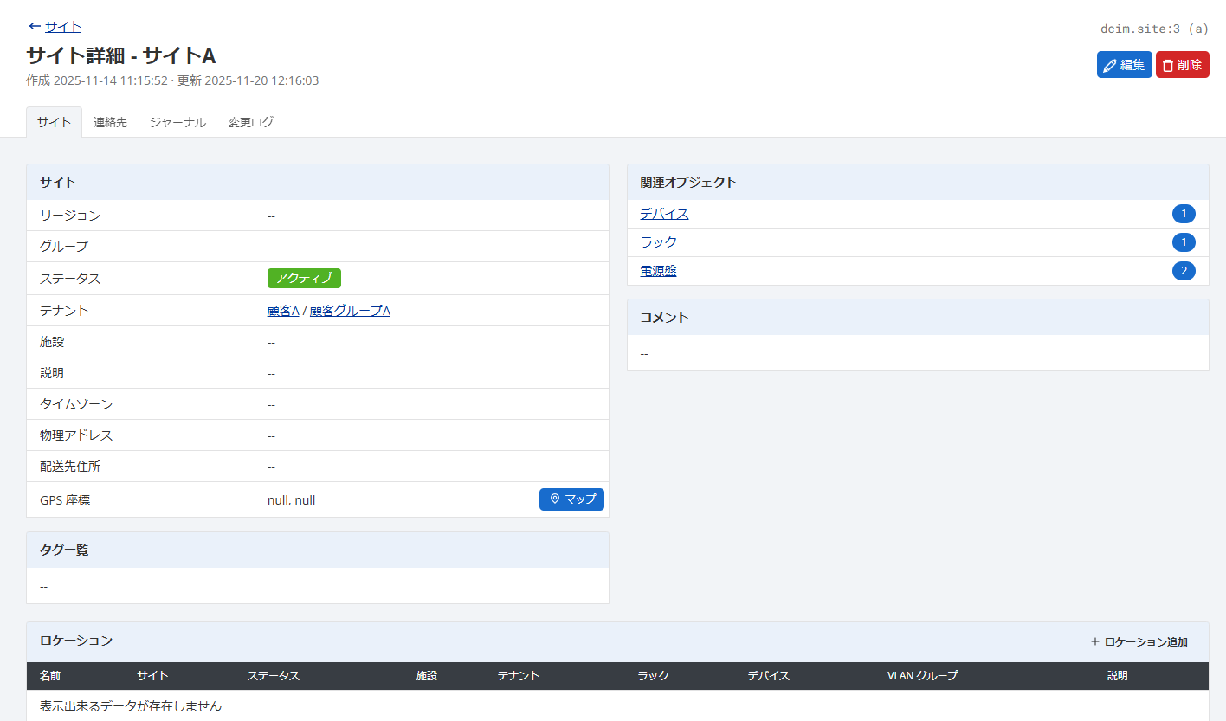Open the ラック related objects link

pos(658,242)
